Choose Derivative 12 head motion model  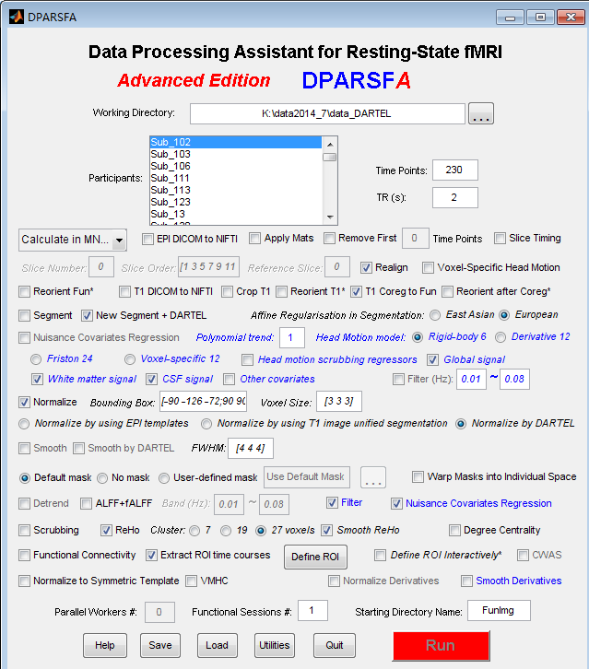point(501,337)
